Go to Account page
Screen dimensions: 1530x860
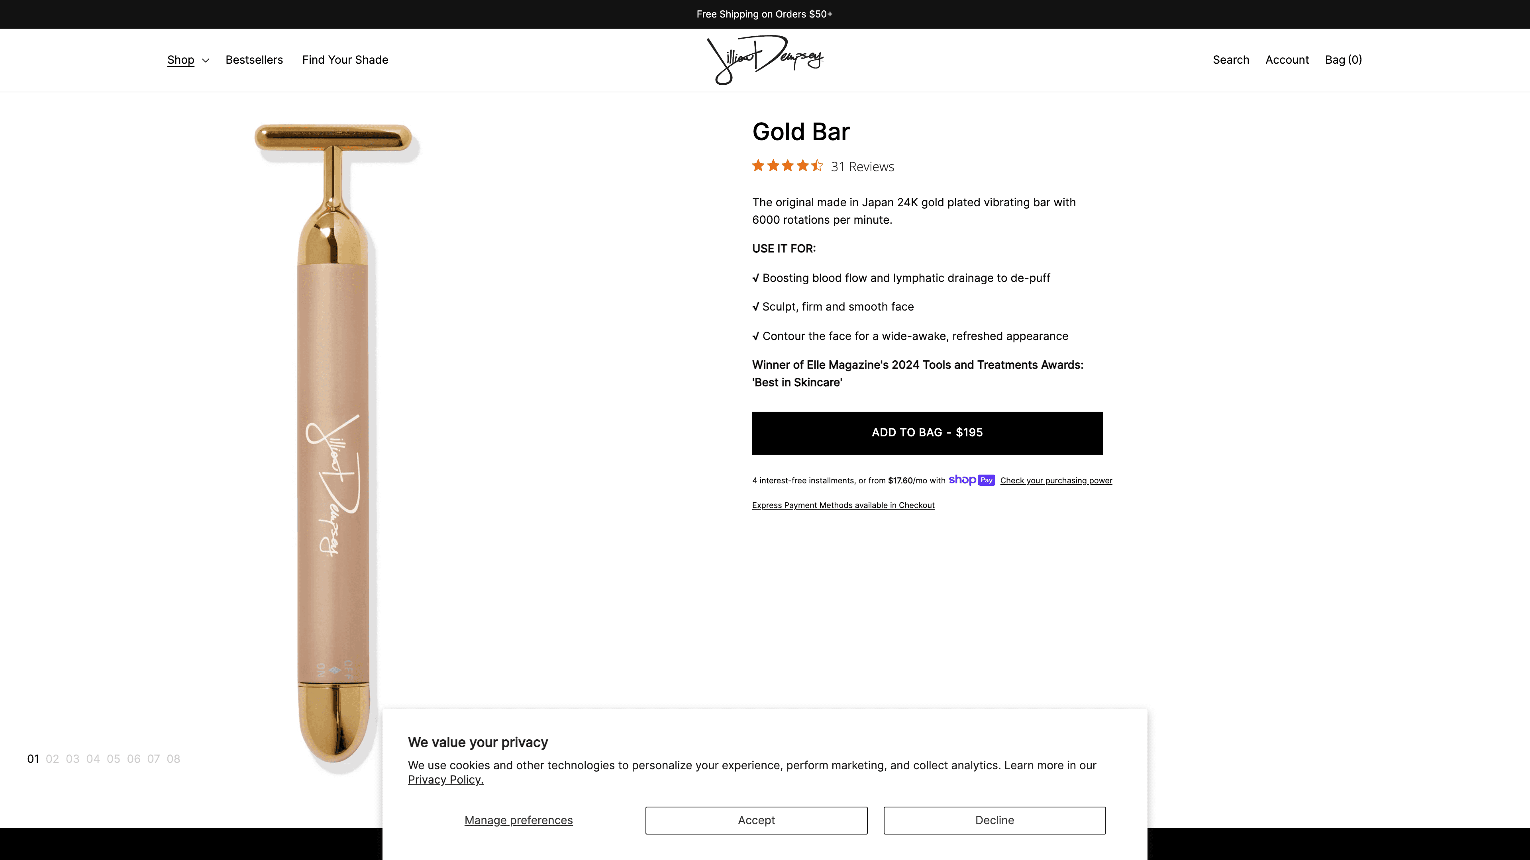click(1287, 60)
